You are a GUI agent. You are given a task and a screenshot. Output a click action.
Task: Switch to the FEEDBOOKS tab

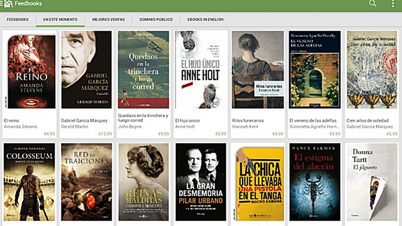tap(18, 20)
